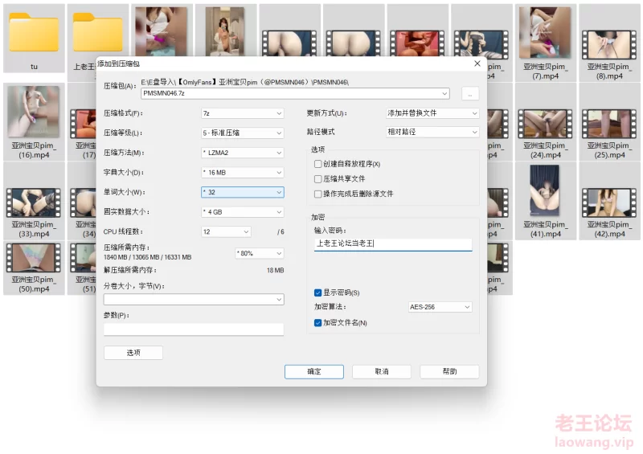Tick the 操作完成后删除源文件 checkbox
This screenshot has width=643, height=454.
click(318, 194)
